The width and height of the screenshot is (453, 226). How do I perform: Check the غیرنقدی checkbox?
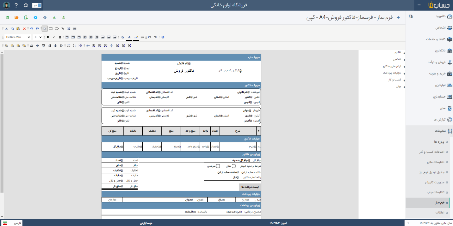click(x=218, y=166)
